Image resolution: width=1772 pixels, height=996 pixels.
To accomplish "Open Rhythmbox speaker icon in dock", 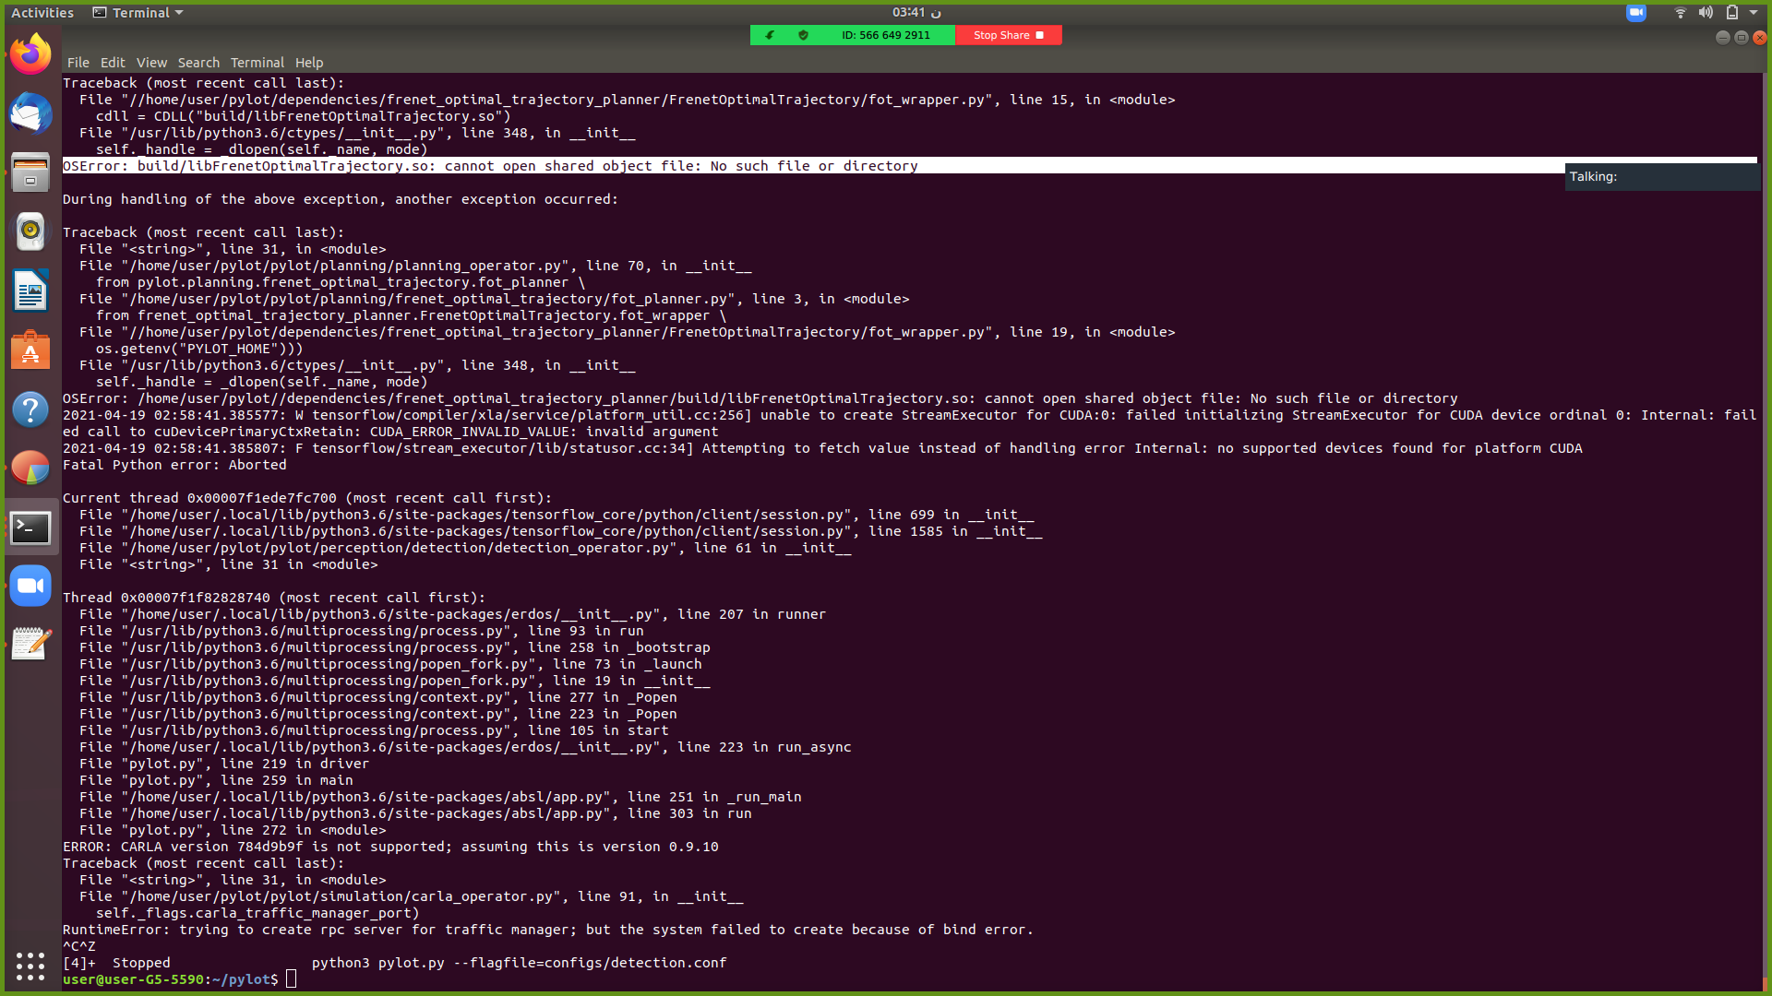I will click(30, 231).
